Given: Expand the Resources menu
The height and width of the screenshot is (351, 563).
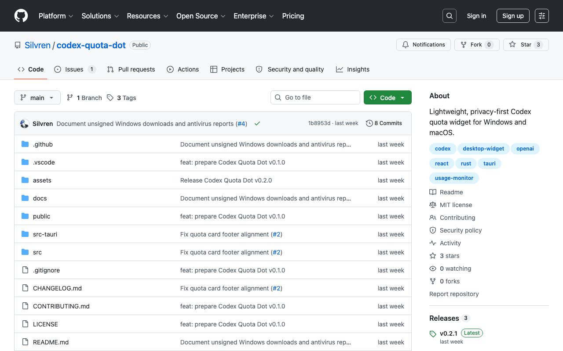Looking at the screenshot, I should point(148,16).
